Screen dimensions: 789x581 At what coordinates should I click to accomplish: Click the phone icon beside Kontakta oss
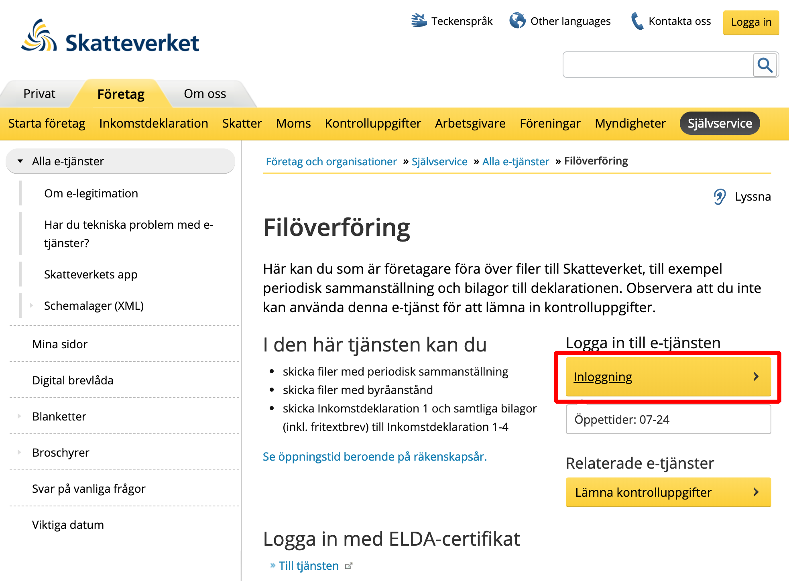[637, 21]
